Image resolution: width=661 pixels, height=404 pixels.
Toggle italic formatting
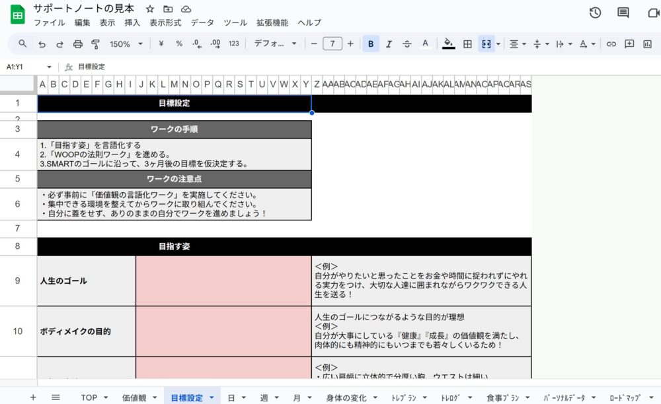(x=389, y=44)
